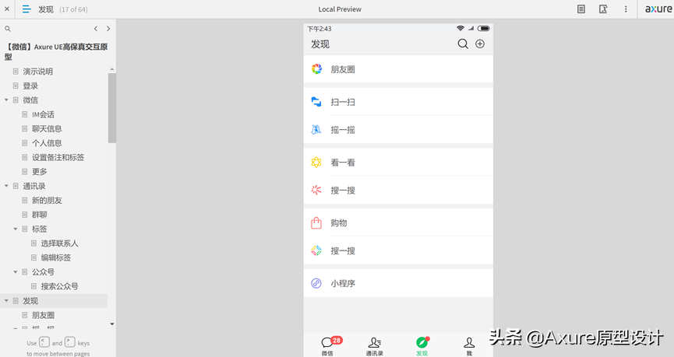
Task: Open the 演示说明 page
Action: [38, 72]
